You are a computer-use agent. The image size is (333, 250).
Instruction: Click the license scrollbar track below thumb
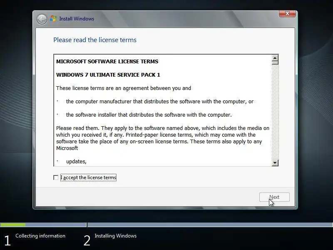pos(275,112)
